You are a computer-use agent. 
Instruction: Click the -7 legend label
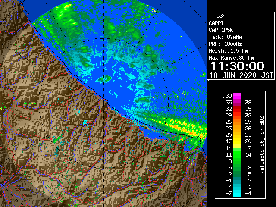pos(229,194)
